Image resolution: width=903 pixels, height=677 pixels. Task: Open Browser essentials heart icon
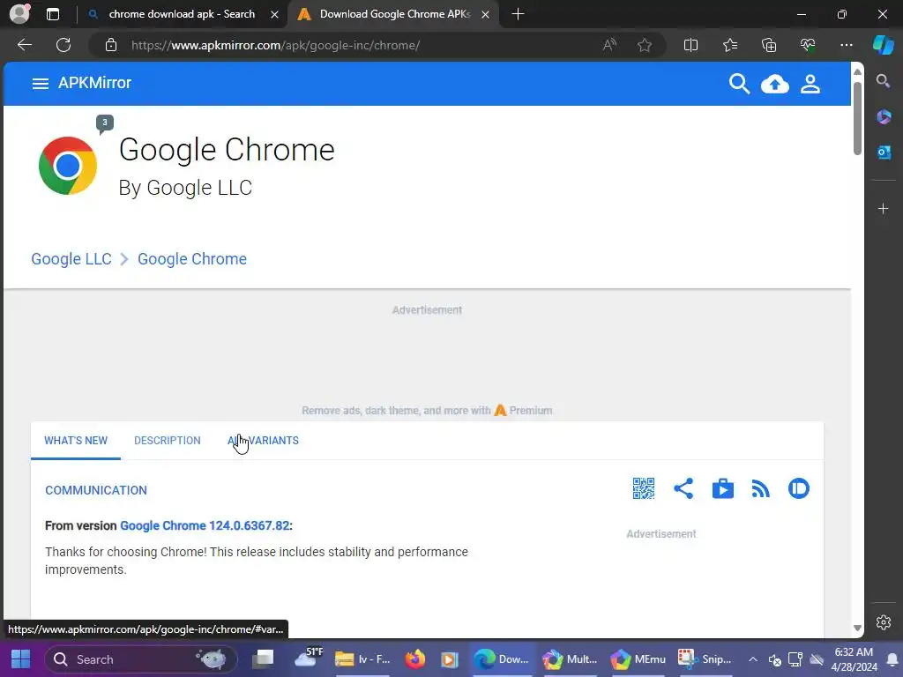coord(808,45)
